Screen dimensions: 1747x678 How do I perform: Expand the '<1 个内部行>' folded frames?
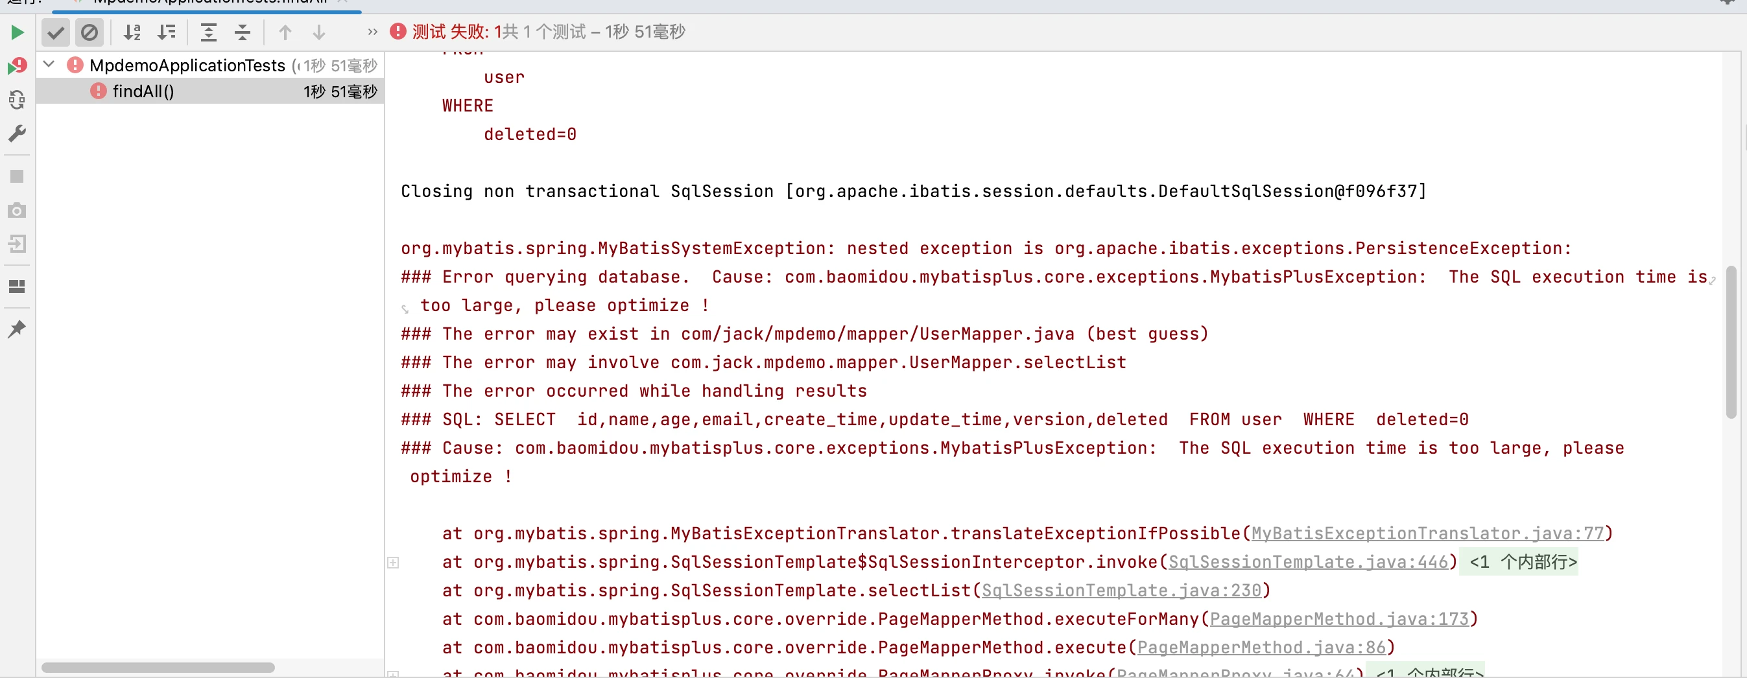[x=1519, y=562]
